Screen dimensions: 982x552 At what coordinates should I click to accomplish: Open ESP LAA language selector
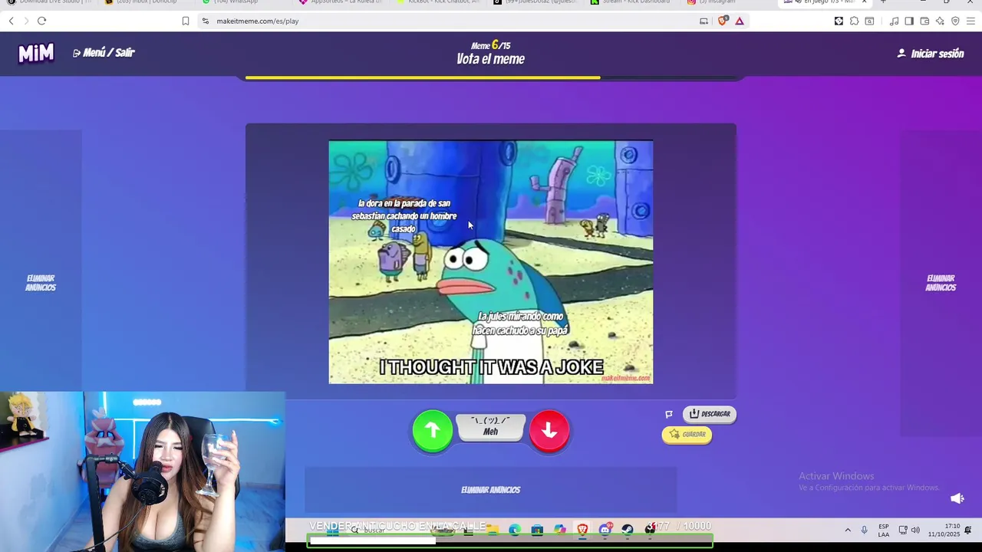[884, 530]
